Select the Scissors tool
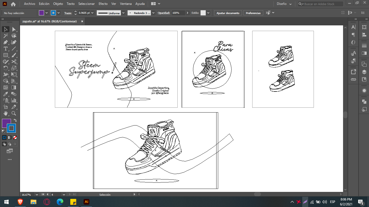The image size is (369, 207). [14, 62]
